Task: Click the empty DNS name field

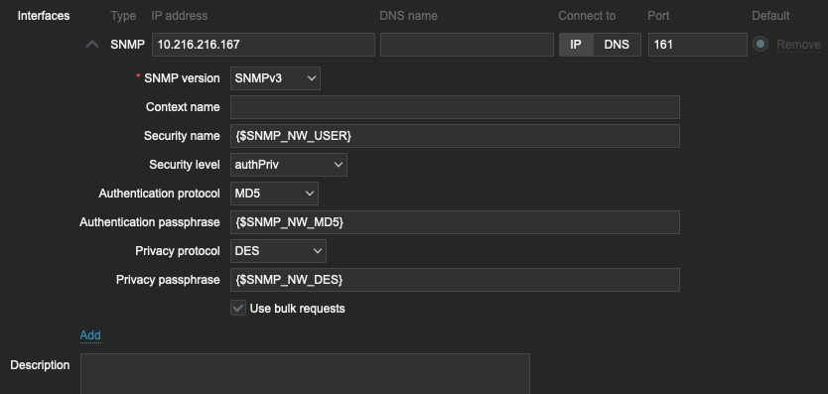Action: (467, 45)
